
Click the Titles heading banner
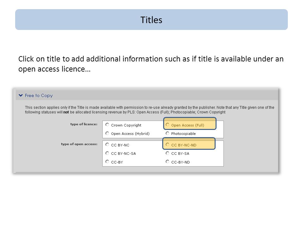click(151, 20)
